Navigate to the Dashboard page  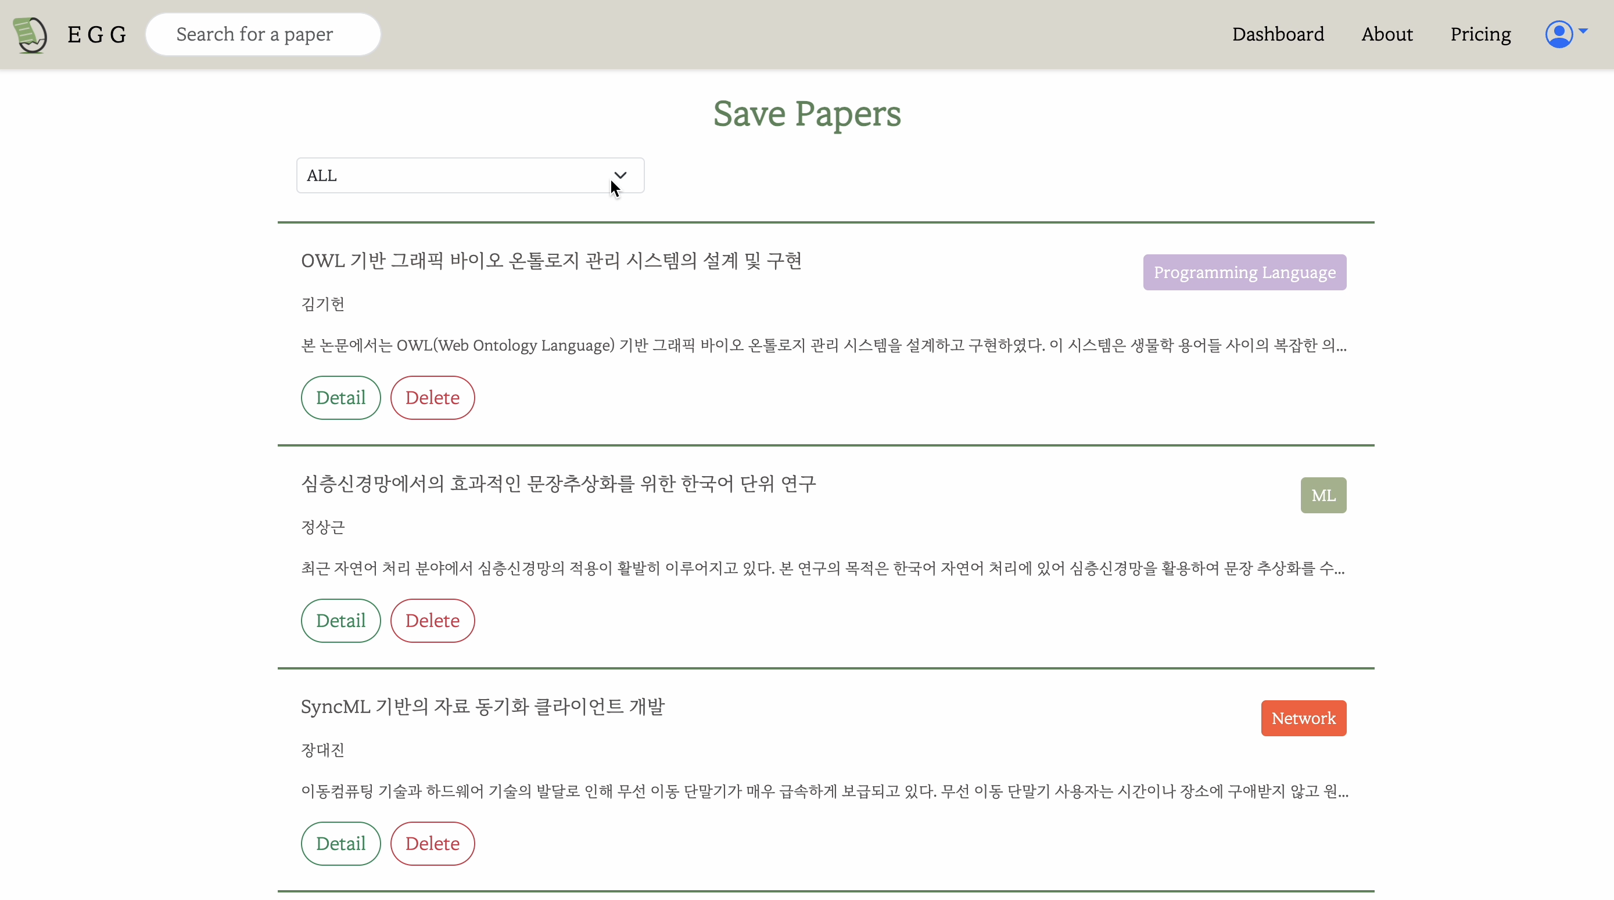point(1277,34)
